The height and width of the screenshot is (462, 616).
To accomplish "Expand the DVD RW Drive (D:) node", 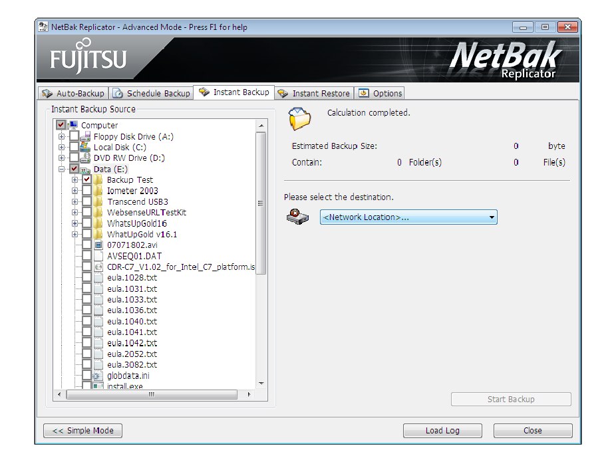I will click(x=61, y=158).
